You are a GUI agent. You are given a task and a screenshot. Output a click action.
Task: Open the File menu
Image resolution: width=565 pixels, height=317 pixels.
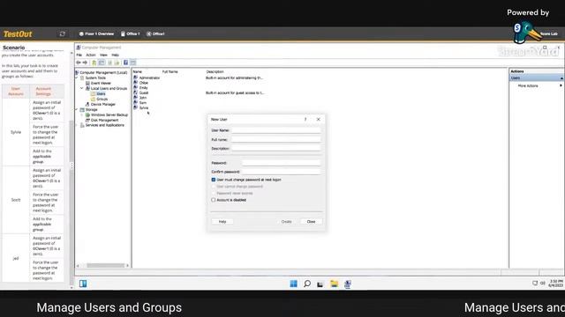pos(79,55)
